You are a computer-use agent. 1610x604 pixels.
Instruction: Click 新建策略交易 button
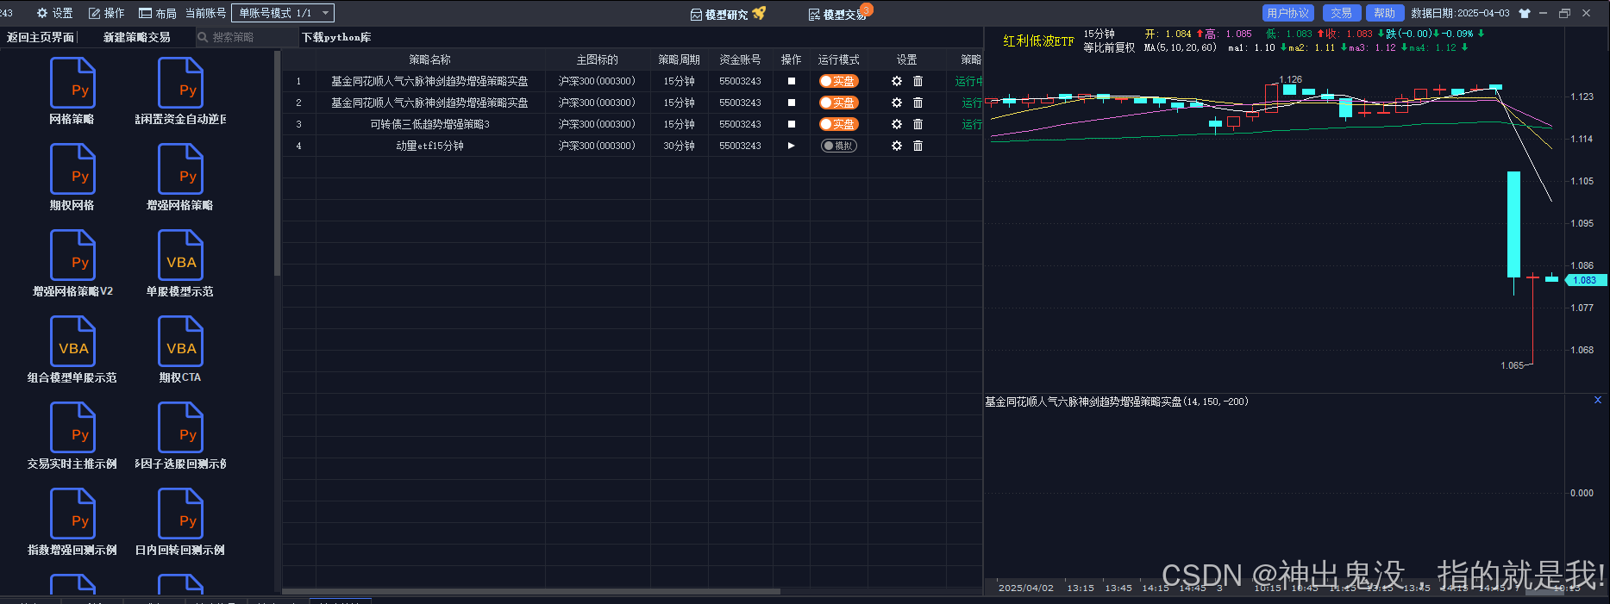point(137,37)
